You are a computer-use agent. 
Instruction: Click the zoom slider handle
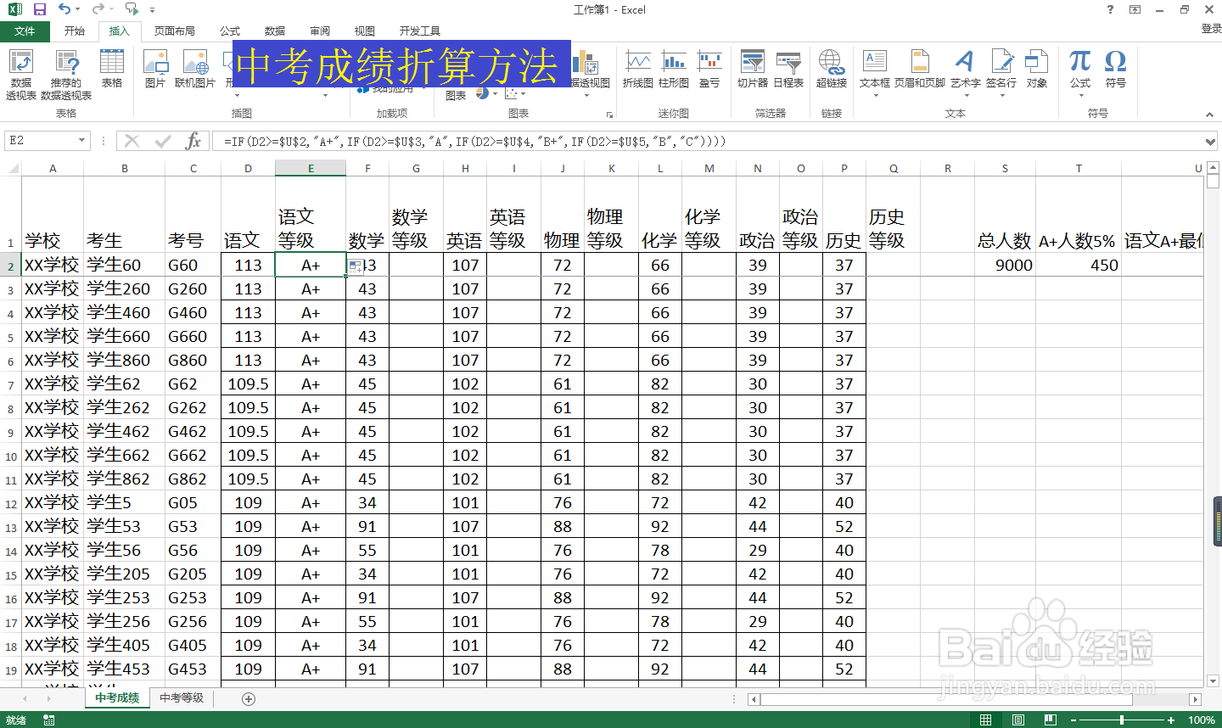click(x=1122, y=720)
